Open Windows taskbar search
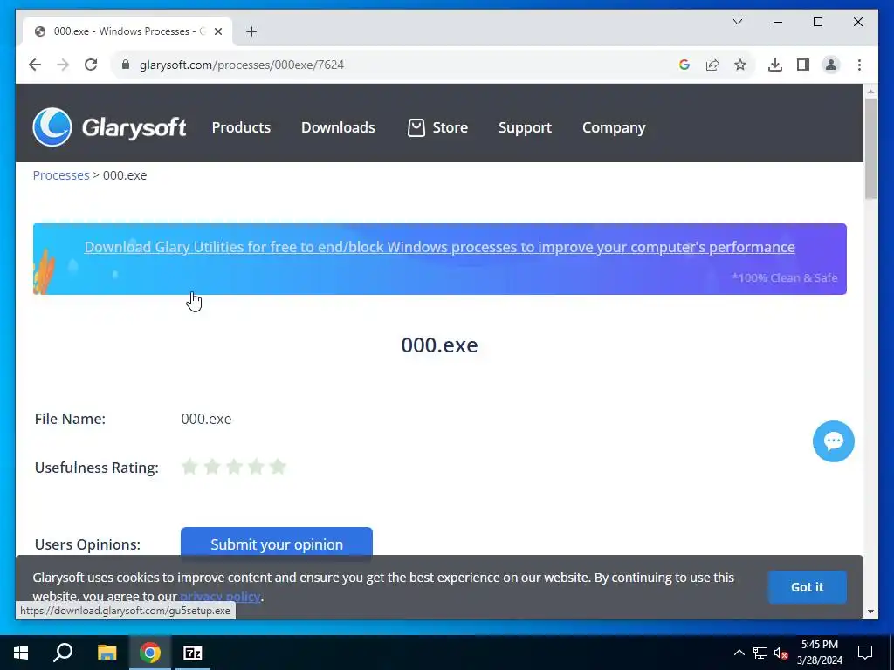The image size is (894, 670). [x=63, y=653]
